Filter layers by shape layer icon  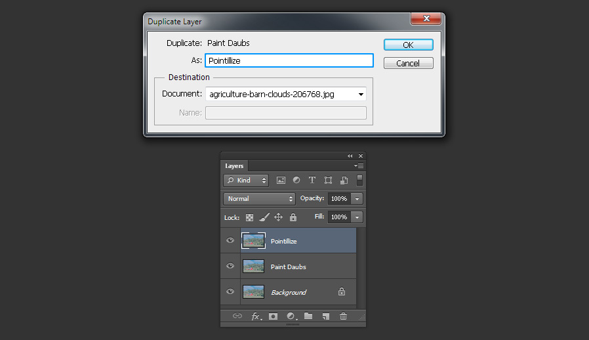(x=328, y=180)
